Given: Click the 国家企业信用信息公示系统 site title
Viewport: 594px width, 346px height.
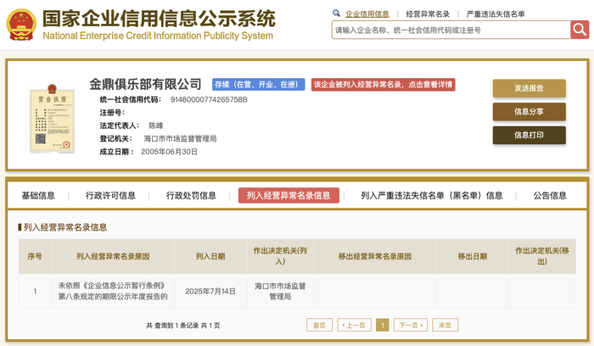Looking at the screenshot, I should coord(159,19).
